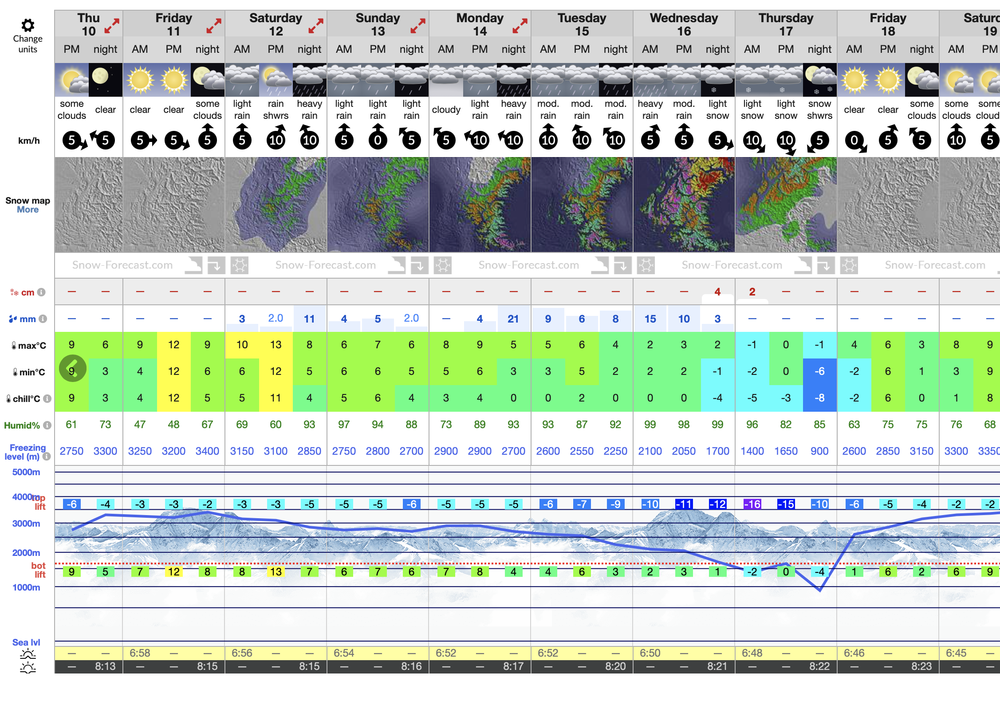Open Wednesday 16 snow map thumbnail
This screenshot has width=1000, height=701.
pyautogui.click(x=684, y=205)
